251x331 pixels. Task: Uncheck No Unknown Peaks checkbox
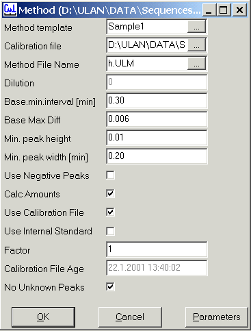tap(111, 287)
